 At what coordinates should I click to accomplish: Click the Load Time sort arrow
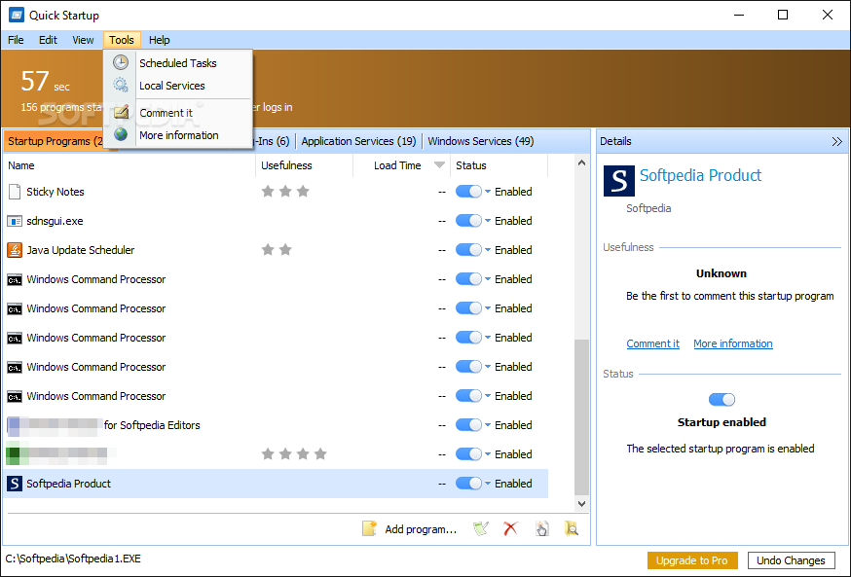point(439,165)
